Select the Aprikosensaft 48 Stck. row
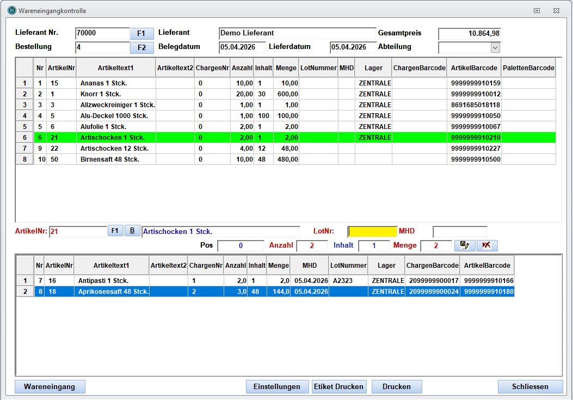 tap(113, 292)
